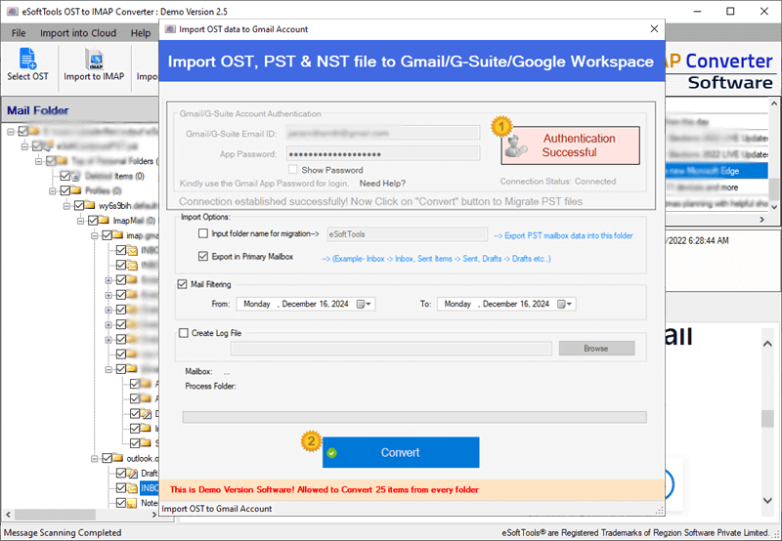Click the ImapMail folder icon
This screenshot has height=541, width=782.
(104, 220)
